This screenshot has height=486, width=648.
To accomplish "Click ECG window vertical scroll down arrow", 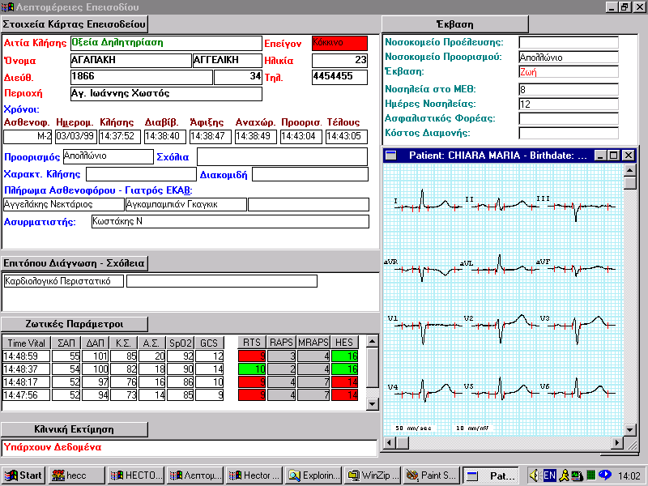I will [x=629, y=430].
